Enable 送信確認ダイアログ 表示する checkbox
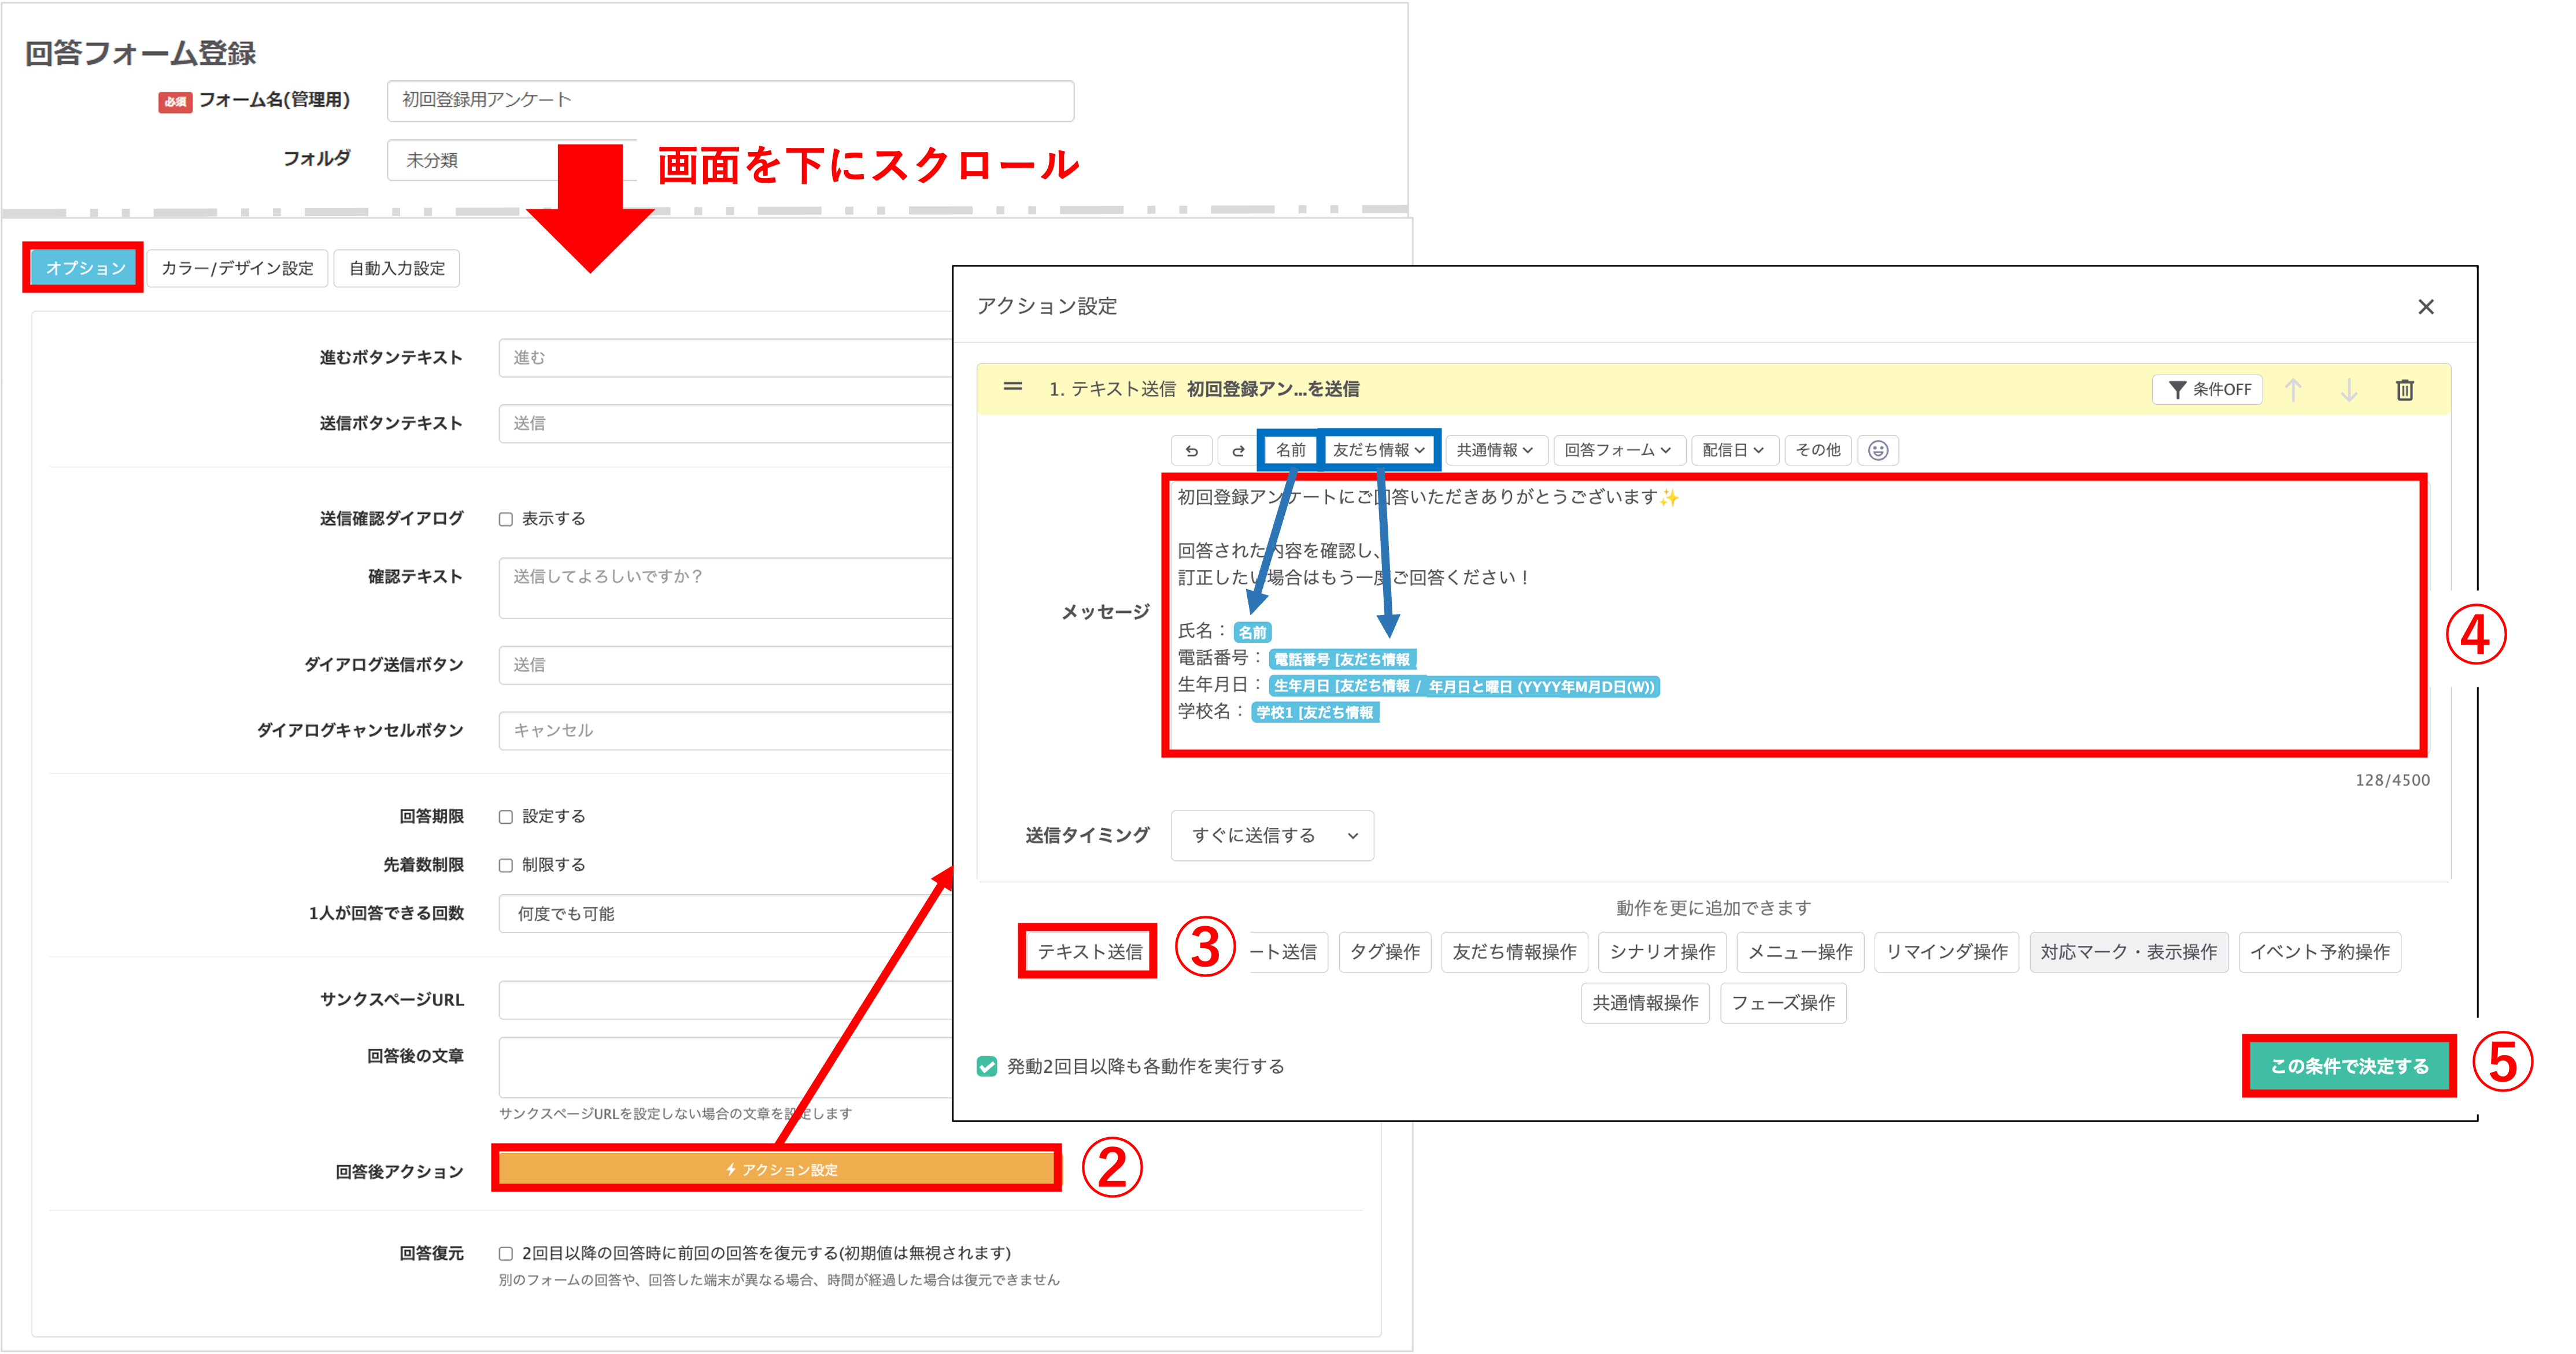2576x1354 pixels. pos(506,519)
